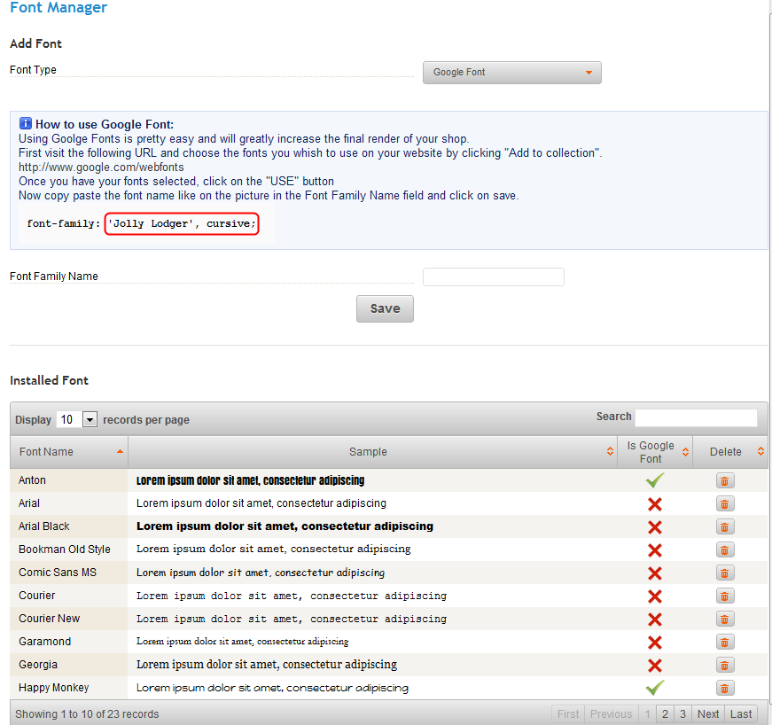
Task: Click trash icon in Courier row
Action: coord(725,596)
